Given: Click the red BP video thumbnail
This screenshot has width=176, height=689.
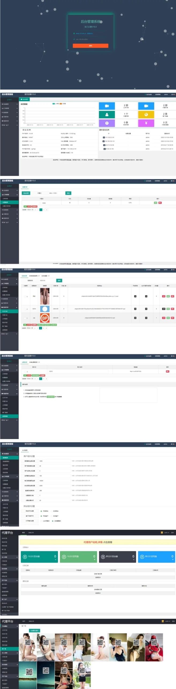Looking at the screenshot, I should click(x=45, y=318).
